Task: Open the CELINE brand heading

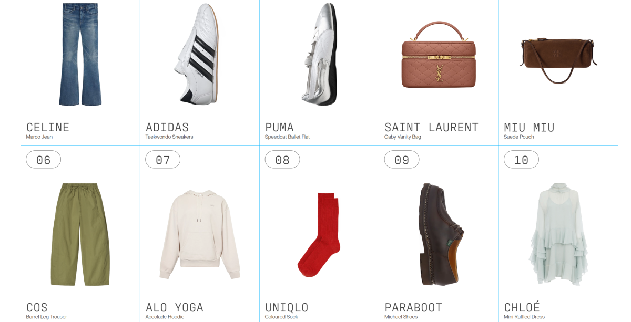Action: (x=48, y=127)
